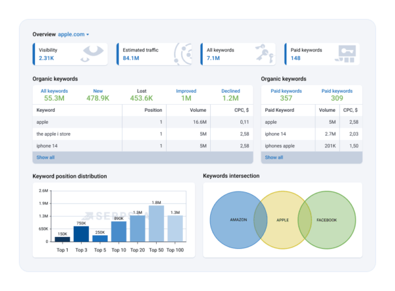Sort by Volume column in organic table
Image resolution: width=395 pixels, height=291 pixels.
click(198, 110)
